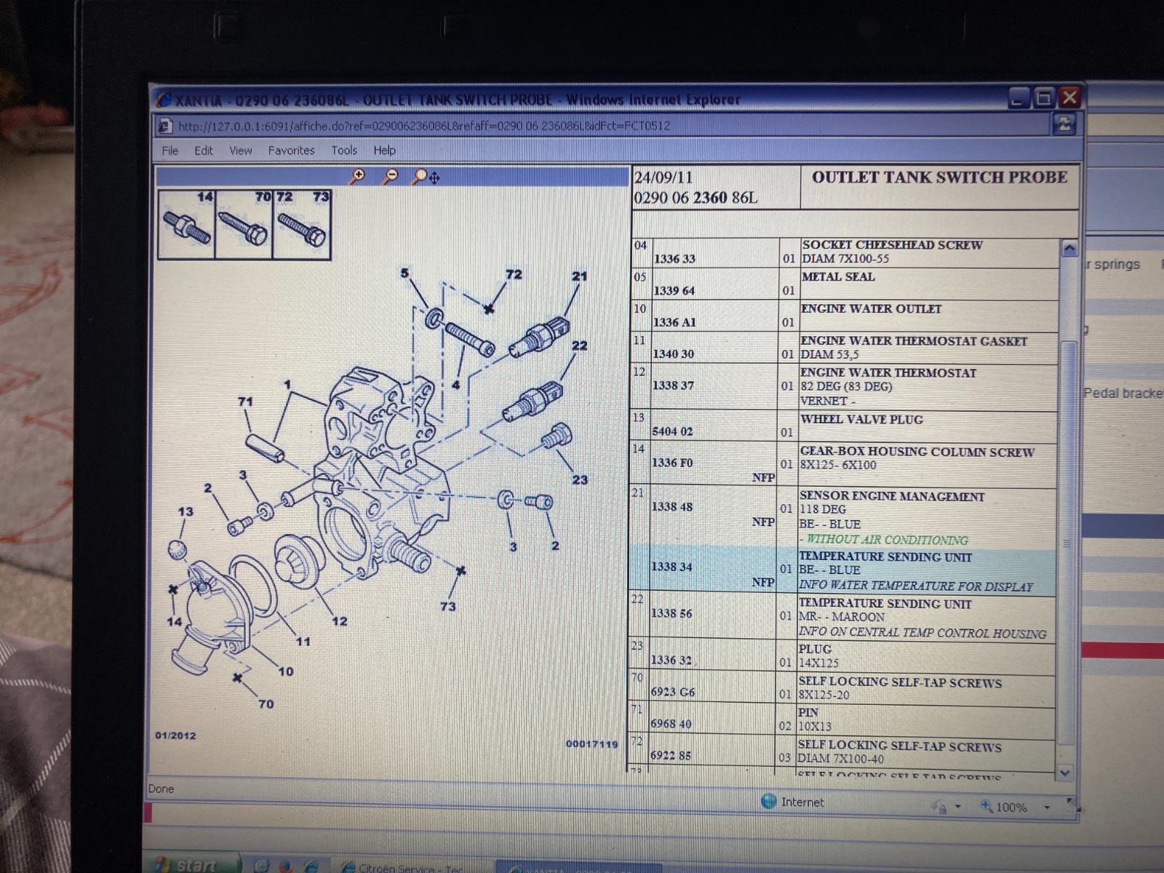Click the page icon beside the URL
1164x873 pixels.
pyautogui.click(x=166, y=126)
